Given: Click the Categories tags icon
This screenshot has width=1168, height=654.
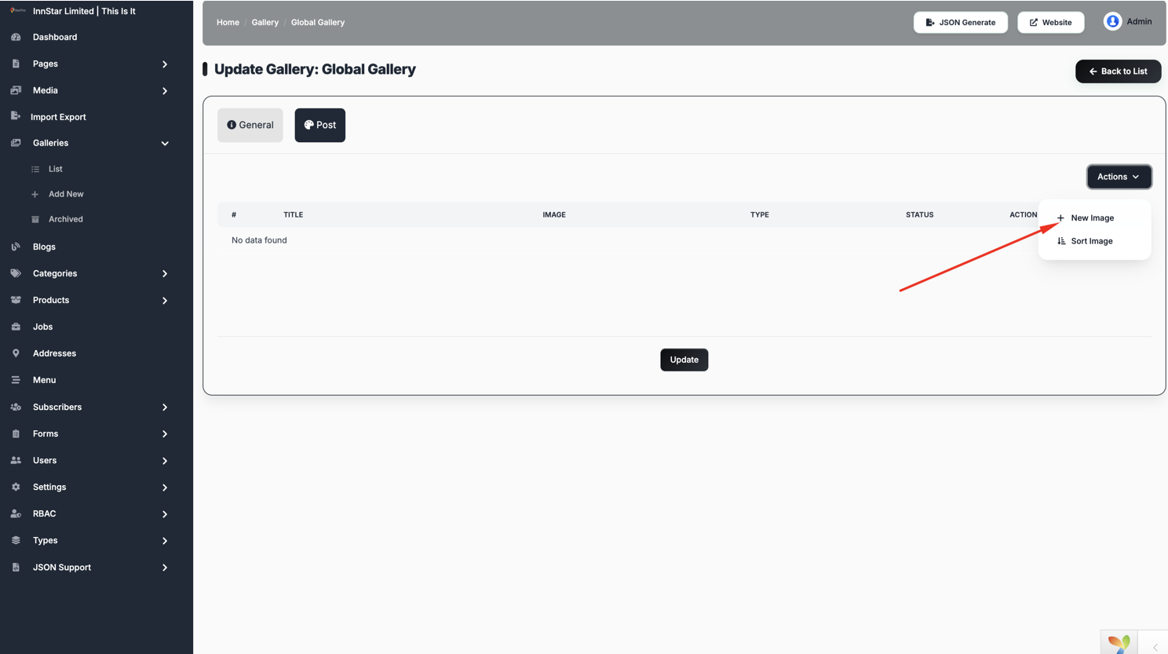Looking at the screenshot, I should (x=16, y=273).
